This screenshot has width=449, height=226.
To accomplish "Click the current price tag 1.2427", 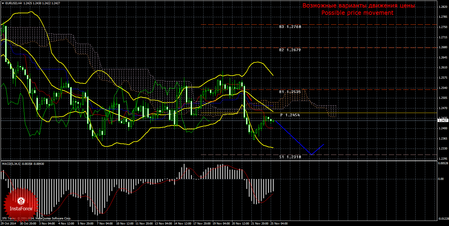I will (x=442, y=120).
